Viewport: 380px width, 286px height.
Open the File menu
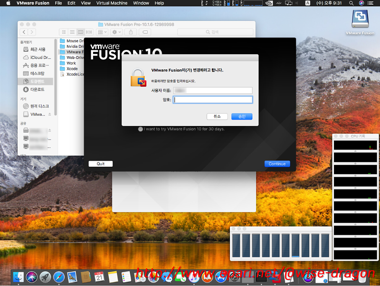tap(58, 3)
